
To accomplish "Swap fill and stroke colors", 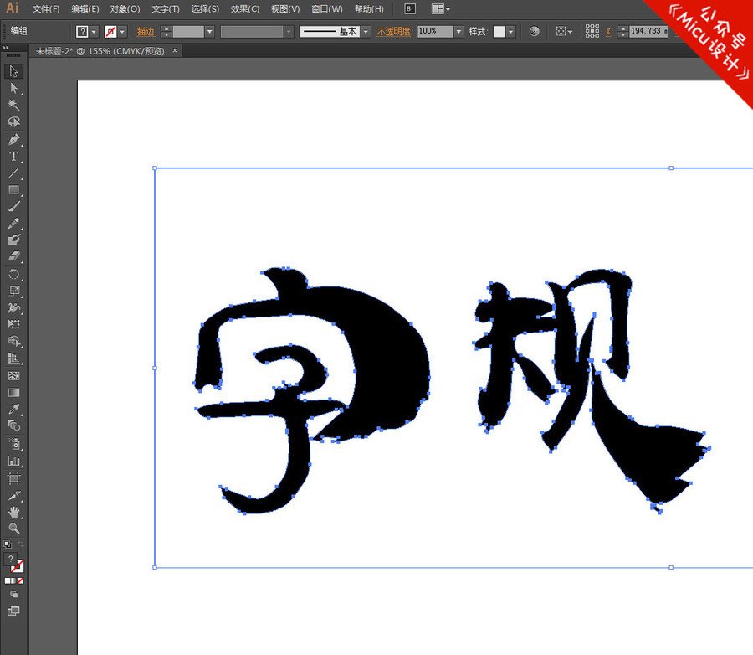I will 21,544.
